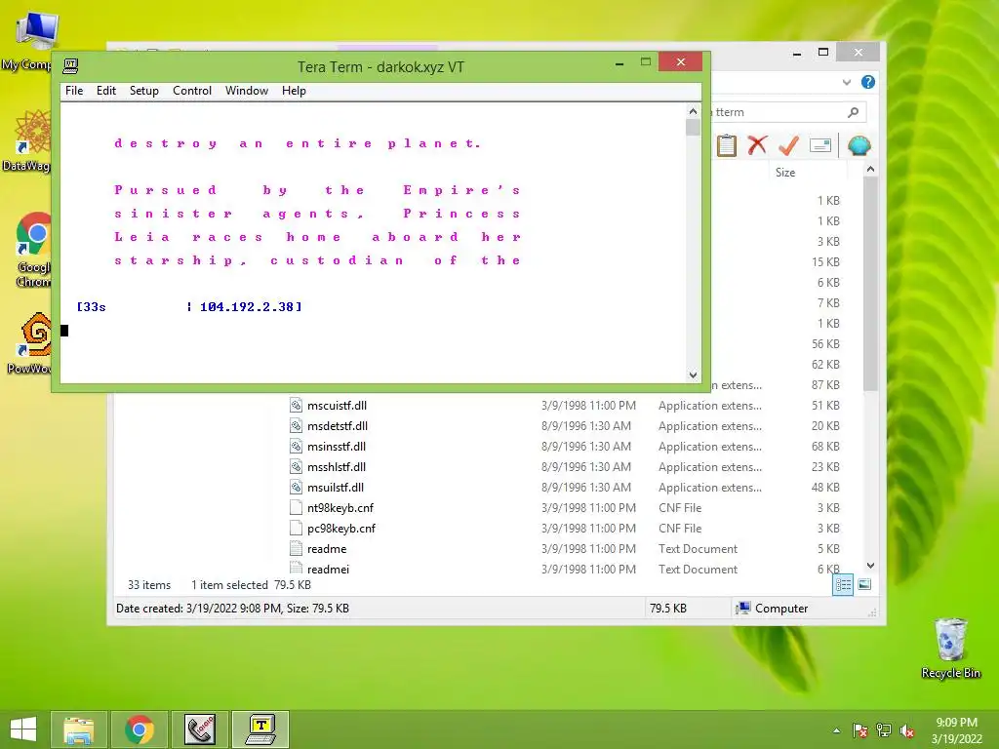Click the Tera Term title bar system icon
This screenshot has height=749, width=999.
70,65
